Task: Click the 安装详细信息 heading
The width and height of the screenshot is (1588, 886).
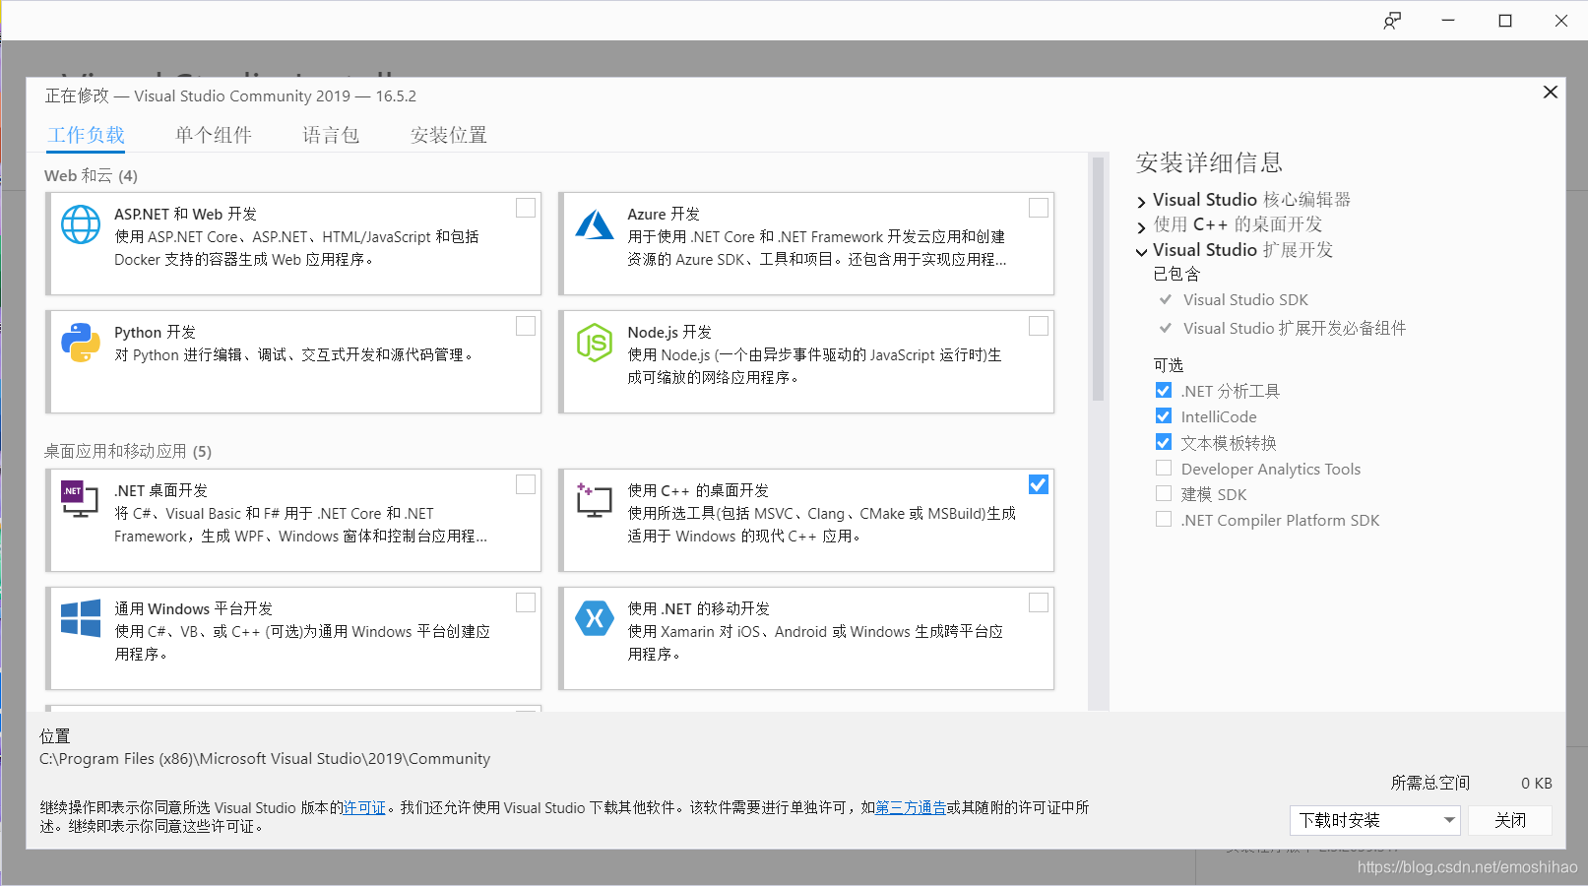Action: (1209, 162)
